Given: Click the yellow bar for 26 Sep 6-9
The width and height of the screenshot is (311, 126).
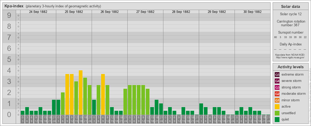Looking at the screenshot, I should 103,94.
